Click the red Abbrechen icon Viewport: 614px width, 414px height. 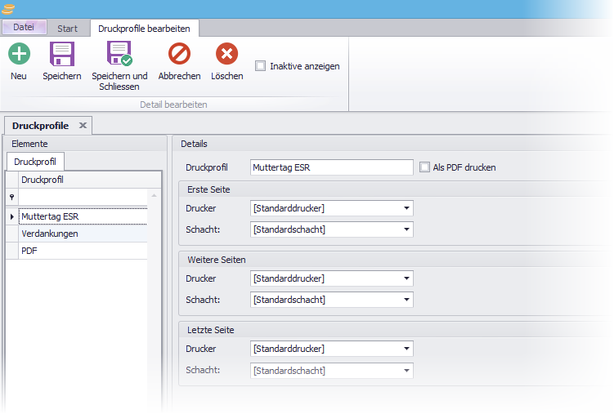click(x=179, y=55)
